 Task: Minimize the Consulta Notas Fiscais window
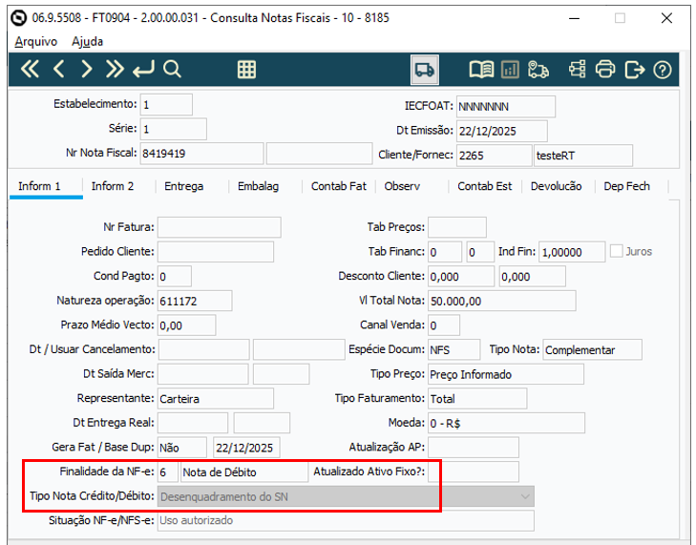(x=574, y=18)
